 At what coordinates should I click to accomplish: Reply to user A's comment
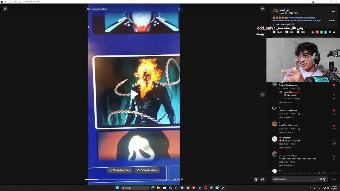(x=293, y=129)
